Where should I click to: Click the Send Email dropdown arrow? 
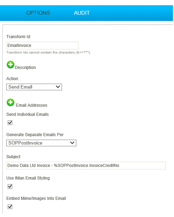click(x=58, y=87)
